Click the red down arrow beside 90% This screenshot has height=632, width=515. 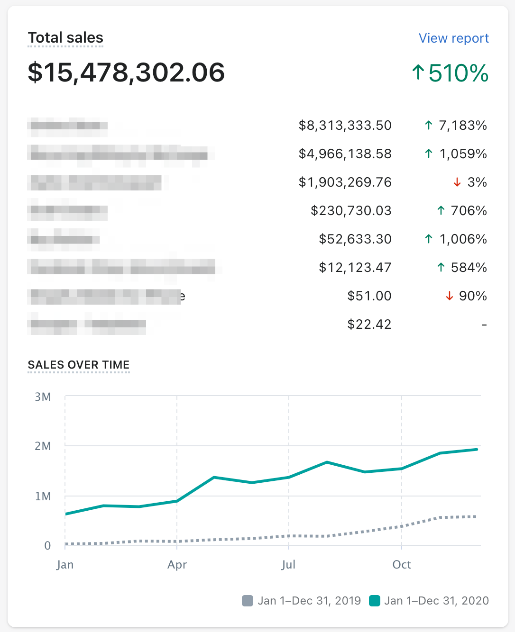tap(449, 296)
